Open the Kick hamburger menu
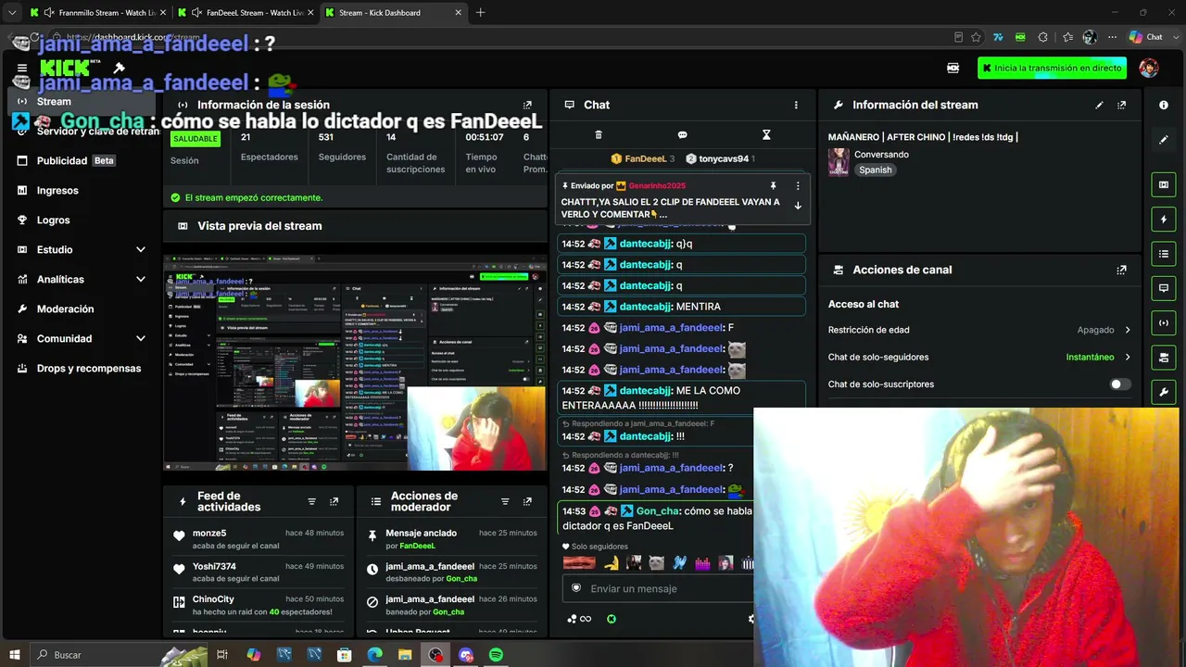Screen dimensions: 1186x667 [x=22, y=69]
